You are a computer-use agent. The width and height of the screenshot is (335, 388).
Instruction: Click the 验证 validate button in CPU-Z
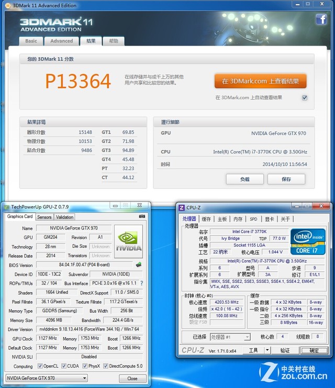tap(285, 350)
